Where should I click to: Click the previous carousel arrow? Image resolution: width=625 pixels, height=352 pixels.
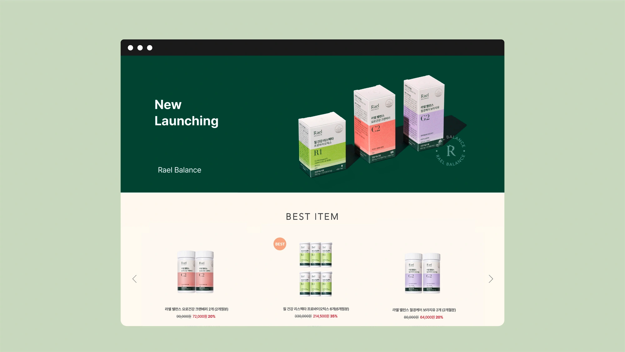135,279
